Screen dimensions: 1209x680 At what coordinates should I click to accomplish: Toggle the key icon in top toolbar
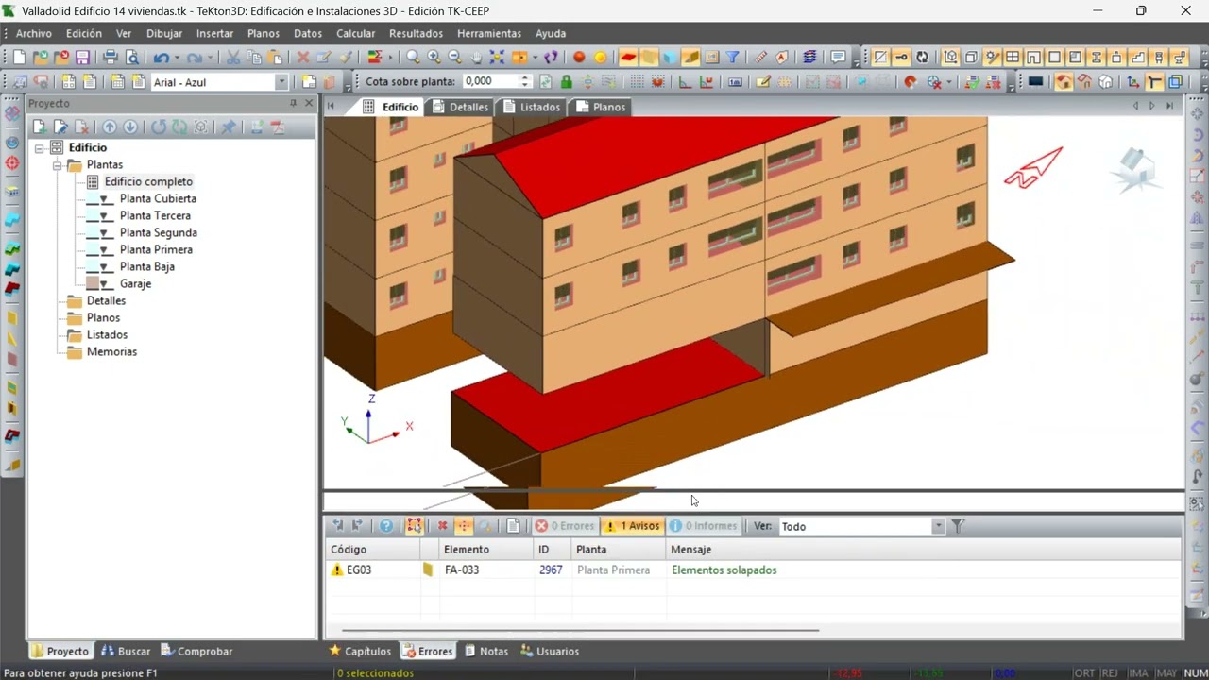(901, 58)
